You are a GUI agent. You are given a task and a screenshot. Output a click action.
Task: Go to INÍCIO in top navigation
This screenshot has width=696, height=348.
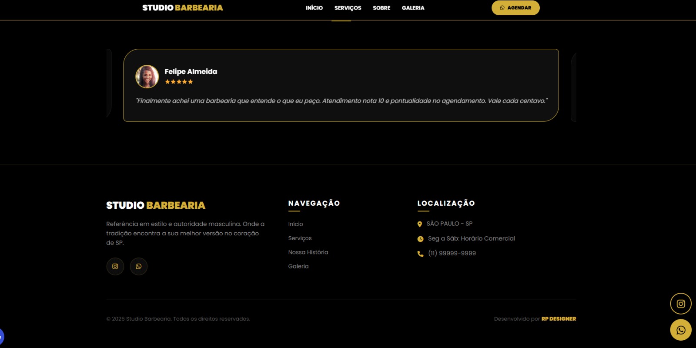pos(314,8)
